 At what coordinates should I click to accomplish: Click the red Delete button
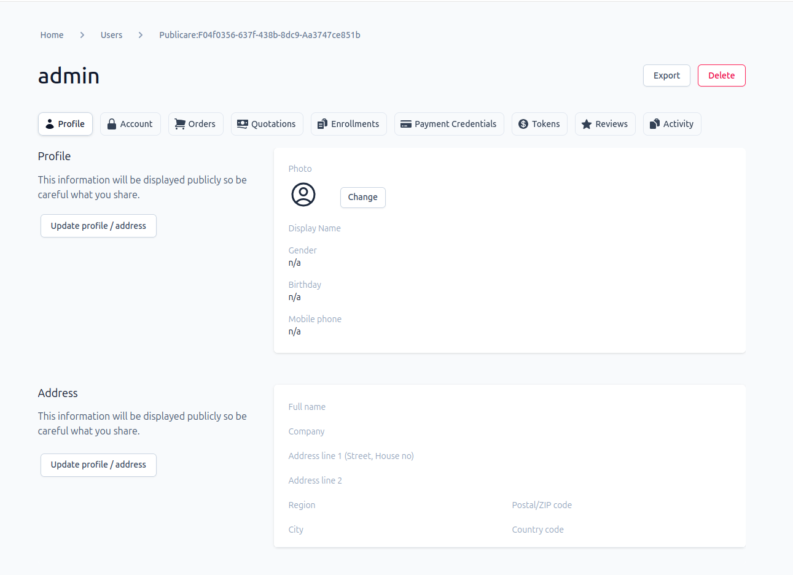pyautogui.click(x=722, y=75)
